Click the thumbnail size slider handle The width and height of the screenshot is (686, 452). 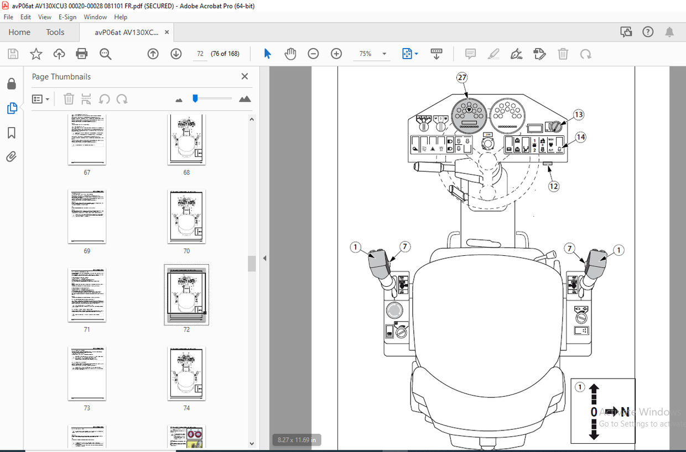coord(195,98)
